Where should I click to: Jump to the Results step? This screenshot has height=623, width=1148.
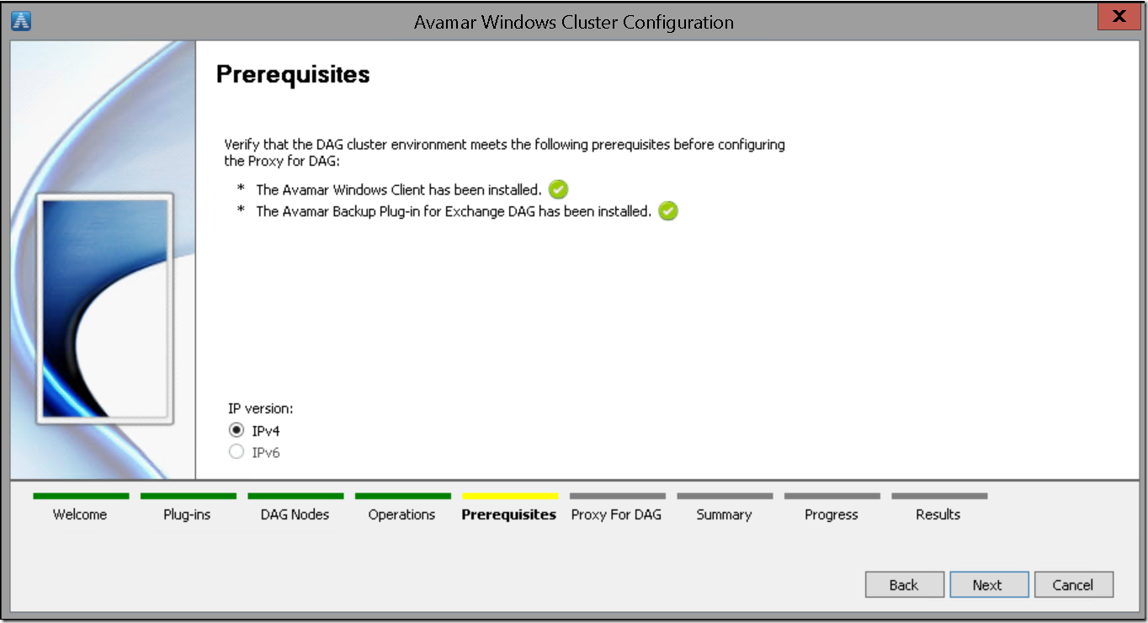pos(938,514)
